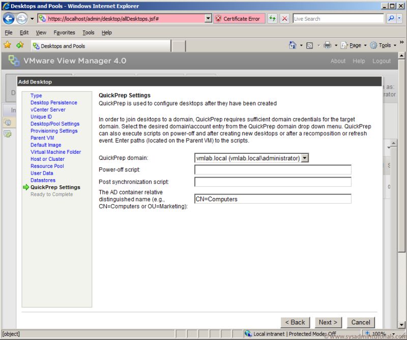The height and width of the screenshot is (340, 407).
Task: Click the green desktop pool icon in sidebar
Action: pos(8,133)
